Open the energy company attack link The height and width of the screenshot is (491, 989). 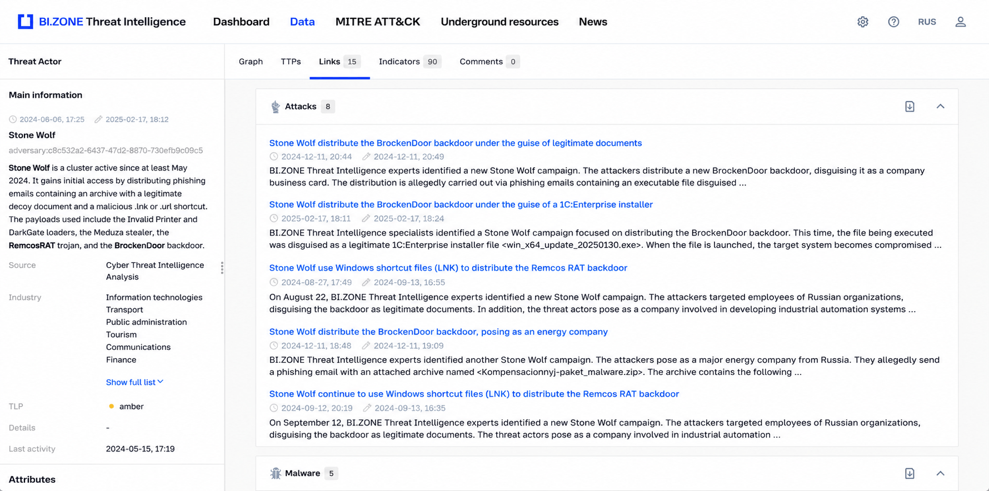pos(438,332)
